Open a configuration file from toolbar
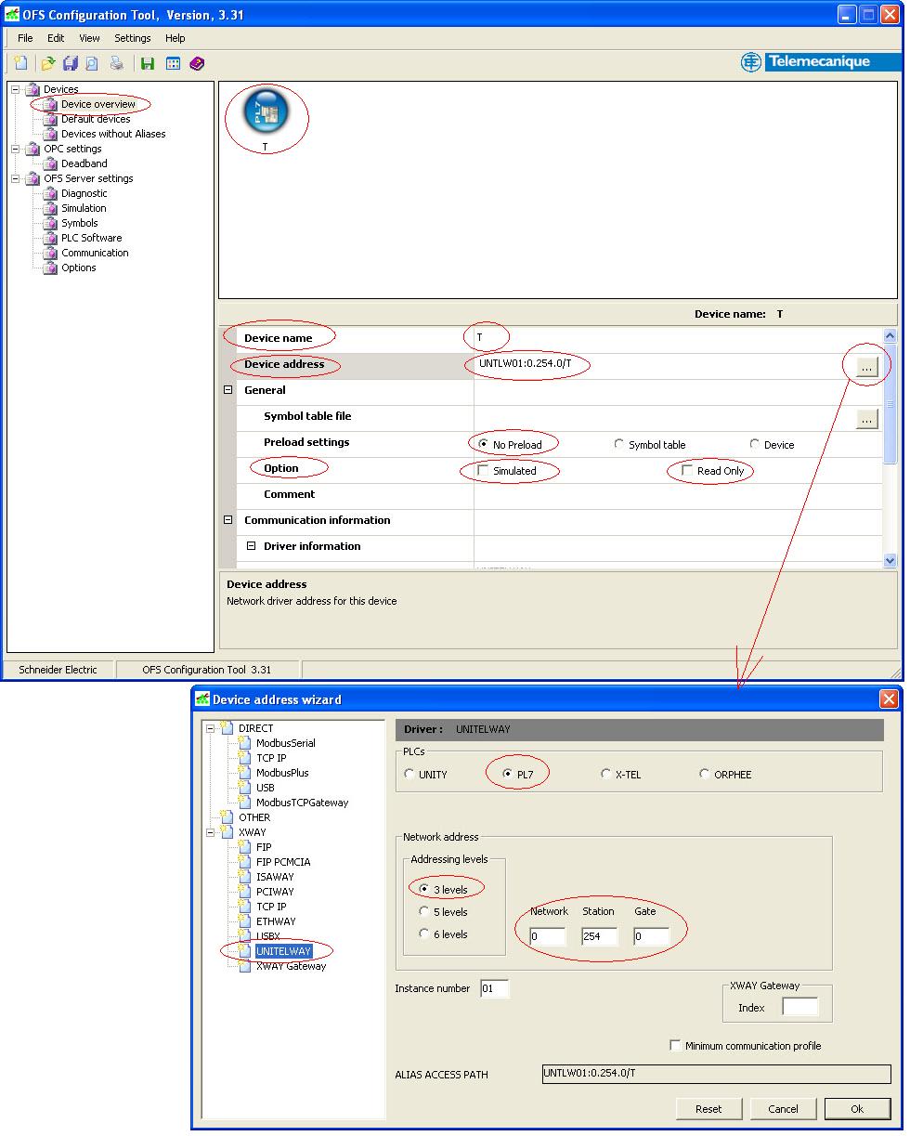Image resolution: width=910 pixels, height=1136 pixels. 47,63
